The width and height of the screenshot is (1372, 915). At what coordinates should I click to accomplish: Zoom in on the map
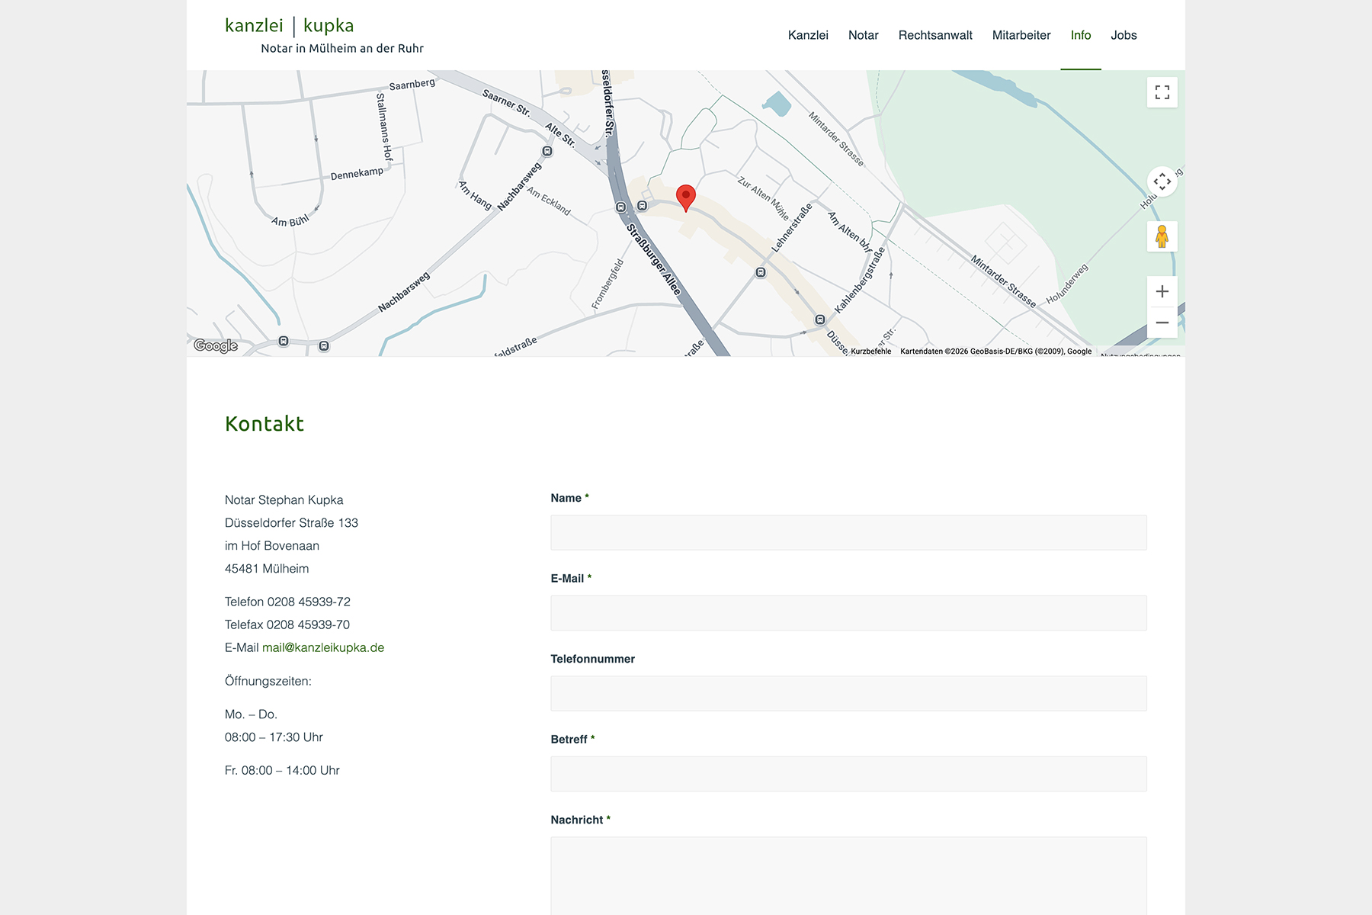[1162, 291]
